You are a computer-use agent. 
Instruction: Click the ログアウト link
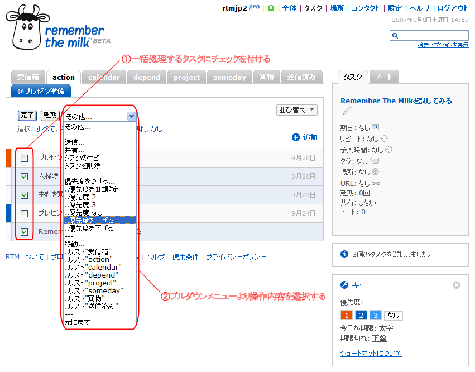point(453,8)
